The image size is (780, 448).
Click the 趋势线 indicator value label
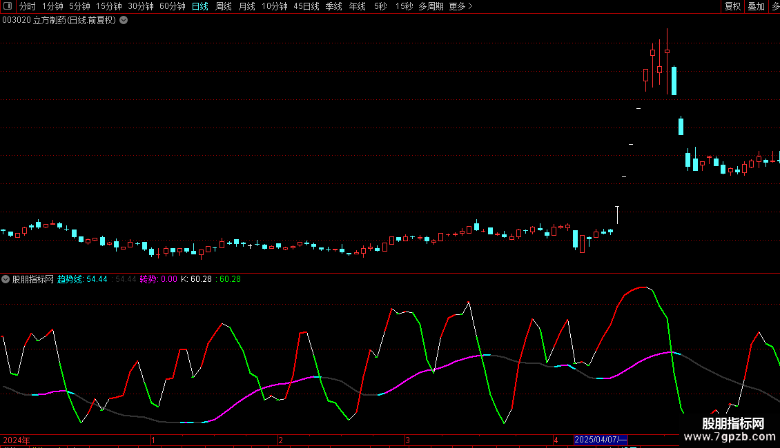coord(82,279)
